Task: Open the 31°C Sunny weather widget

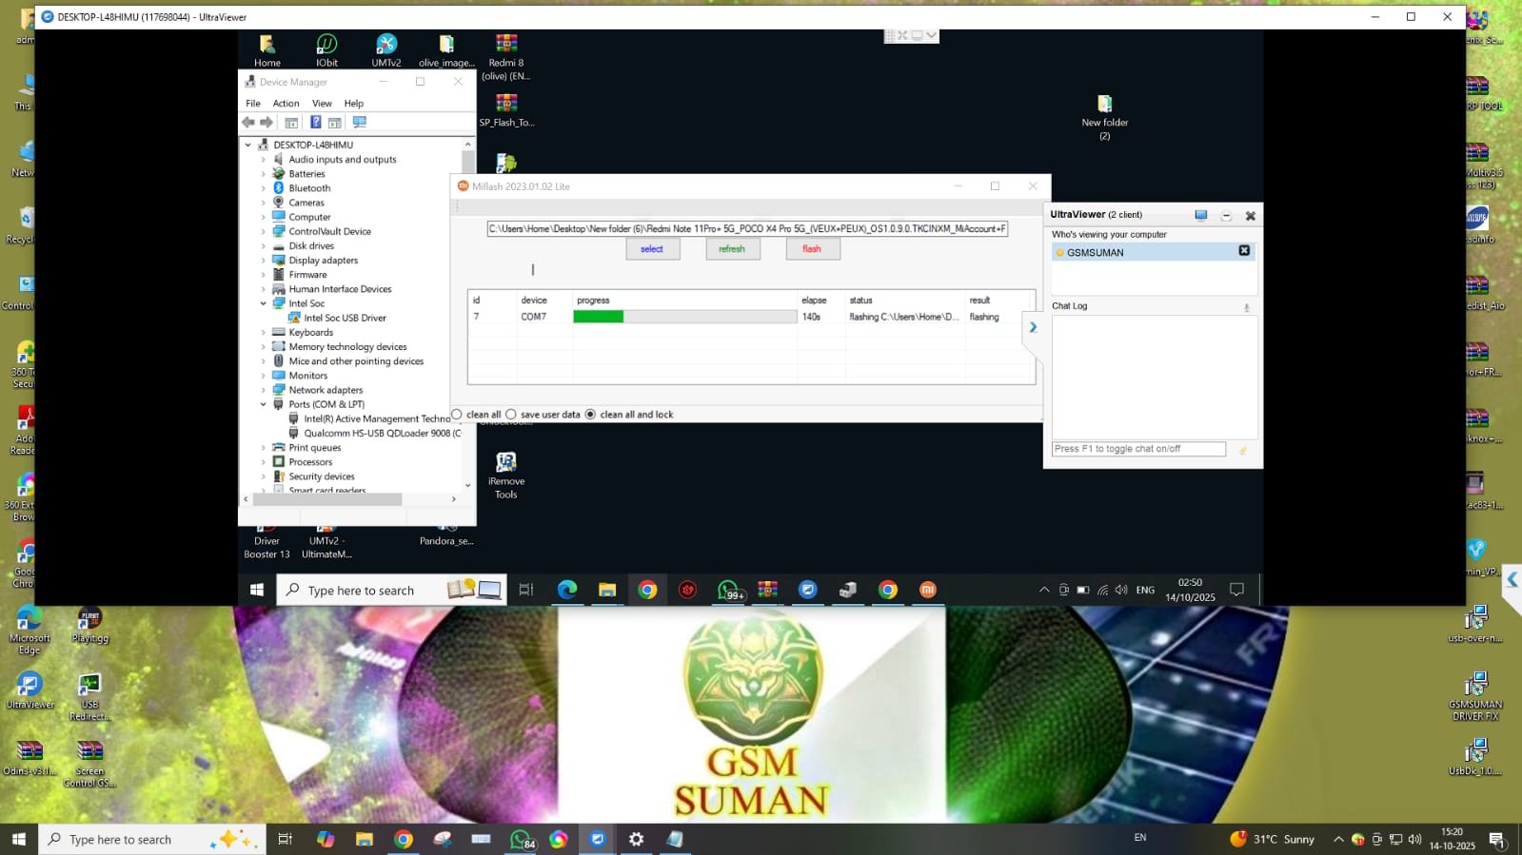Action: pos(1272,839)
